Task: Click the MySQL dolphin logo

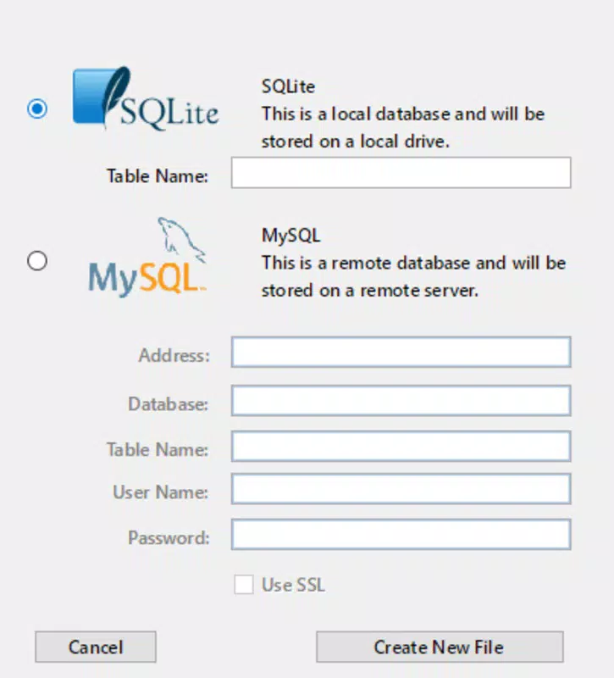Action: tap(147, 258)
